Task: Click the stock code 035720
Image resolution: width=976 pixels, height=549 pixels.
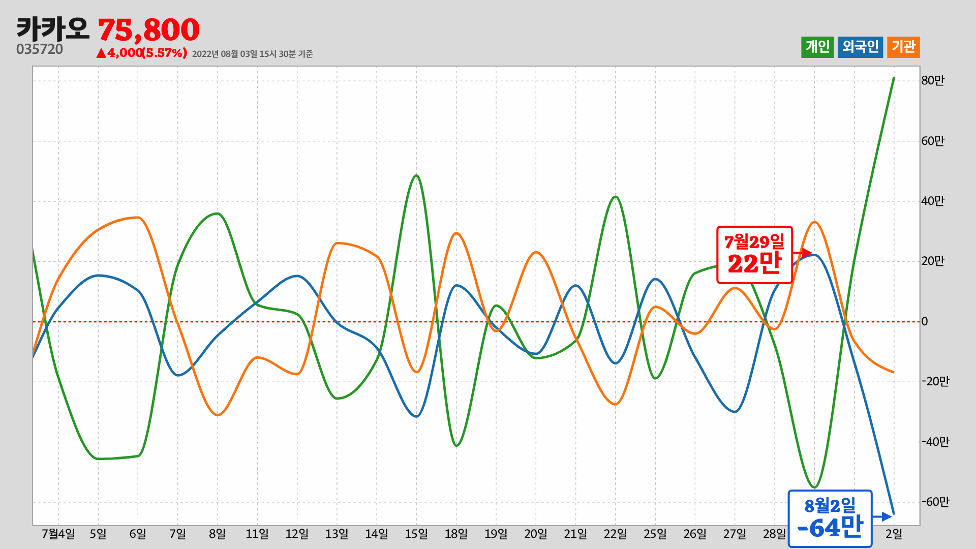Action: click(40, 49)
